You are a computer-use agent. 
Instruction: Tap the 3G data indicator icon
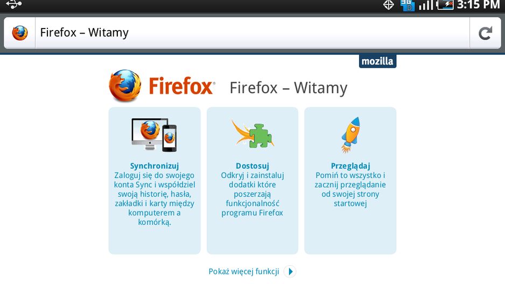click(x=407, y=5)
